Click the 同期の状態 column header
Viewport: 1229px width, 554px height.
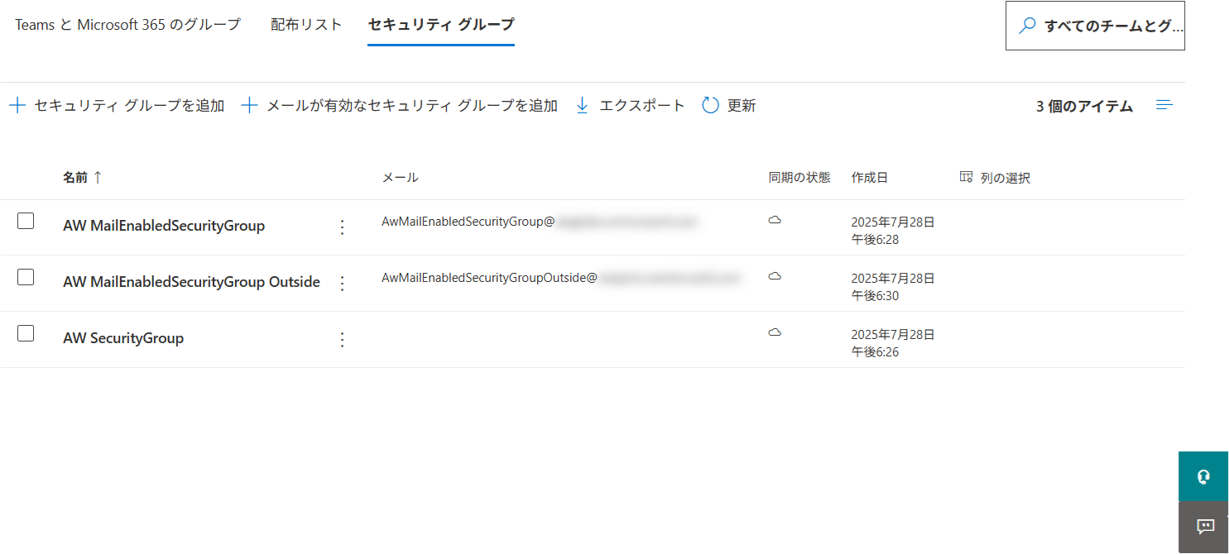[799, 178]
